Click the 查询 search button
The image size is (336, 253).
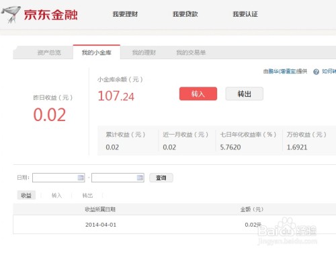161,178
